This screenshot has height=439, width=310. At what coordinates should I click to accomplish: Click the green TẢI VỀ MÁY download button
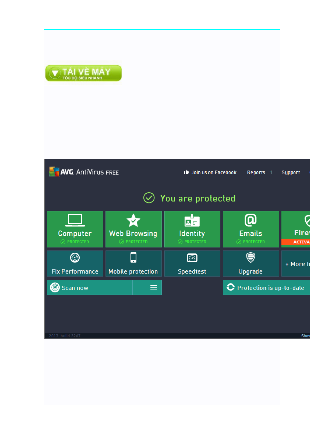[83, 73]
